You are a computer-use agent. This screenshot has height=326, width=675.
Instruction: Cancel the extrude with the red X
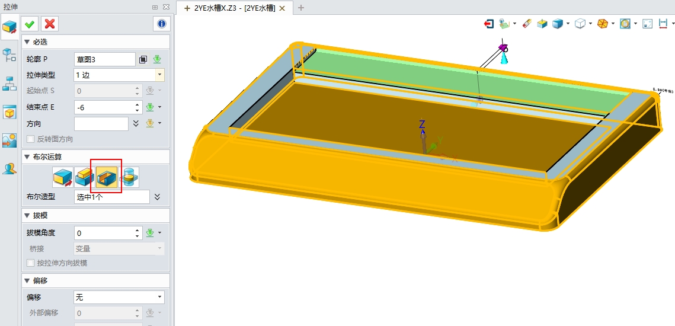50,24
